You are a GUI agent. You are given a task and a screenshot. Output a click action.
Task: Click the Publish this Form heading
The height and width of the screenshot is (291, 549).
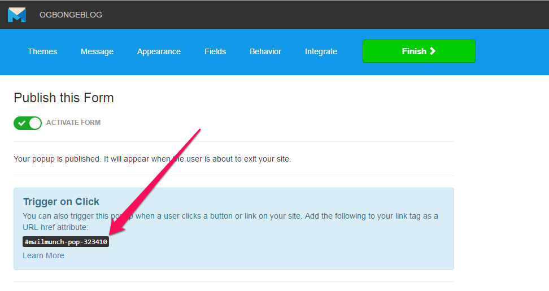click(64, 98)
